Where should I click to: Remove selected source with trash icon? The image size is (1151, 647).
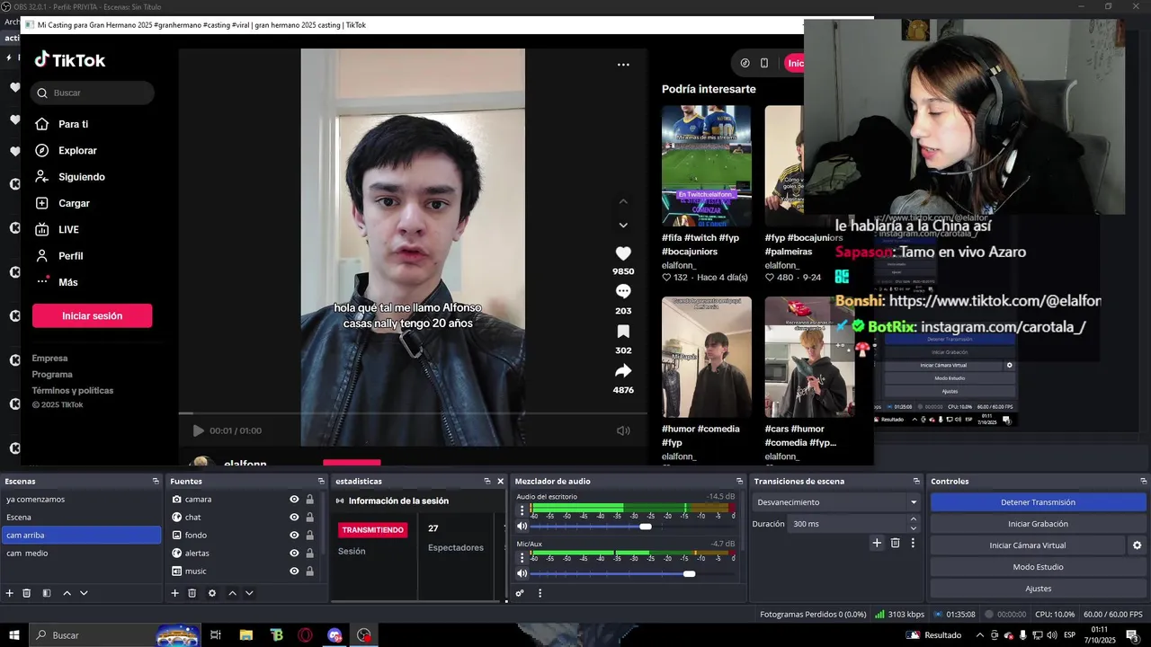pyautogui.click(x=192, y=593)
